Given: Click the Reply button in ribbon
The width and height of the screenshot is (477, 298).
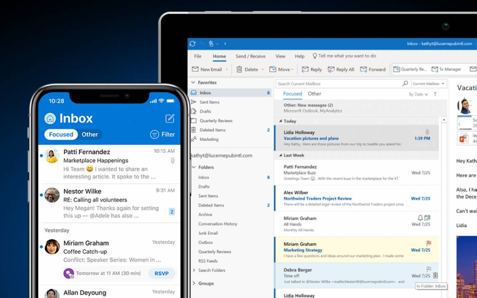Looking at the screenshot, I should point(311,70).
